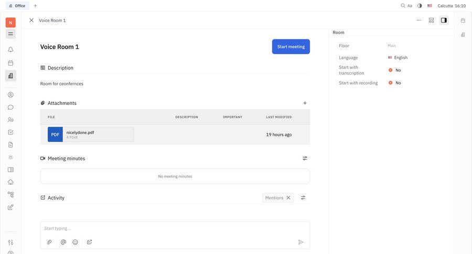Attach a file via paperclip icon
The width and height of the screenshot is (472, 254).
pyautogui.click(x=49, y=242)
